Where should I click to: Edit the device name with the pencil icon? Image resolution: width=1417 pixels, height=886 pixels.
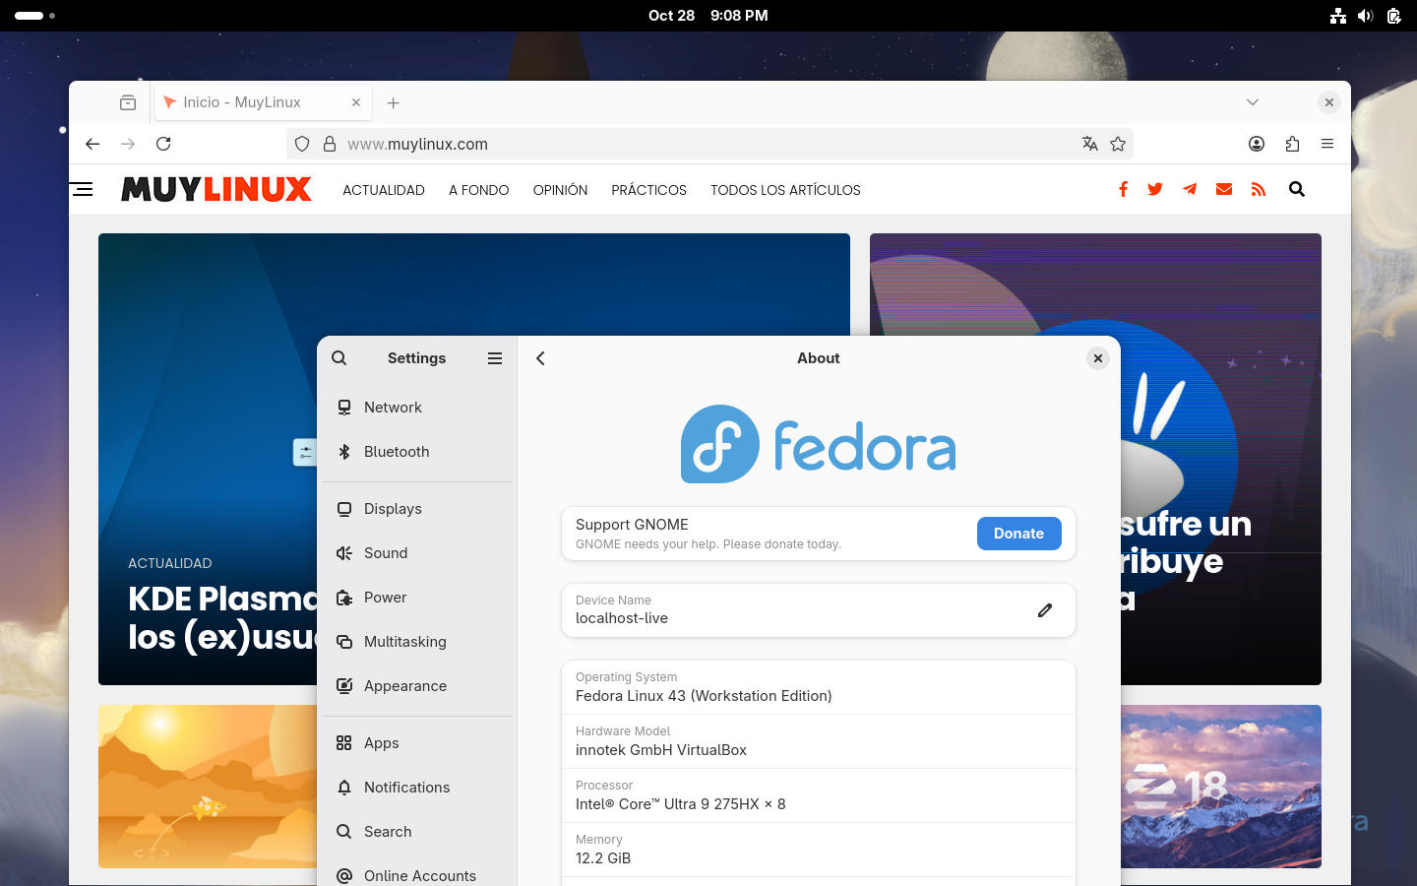click(1045, 610)
